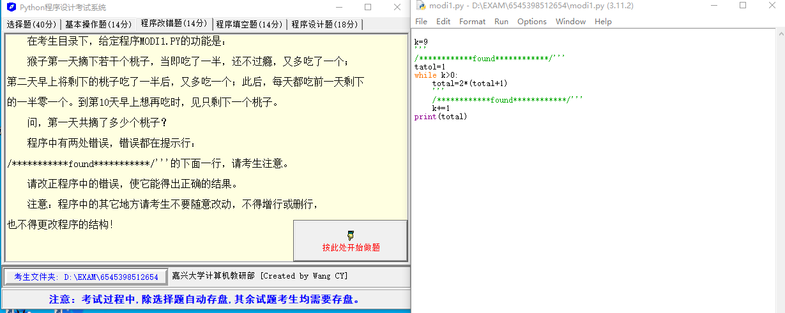Click the code line k+=1

[441, 108]
